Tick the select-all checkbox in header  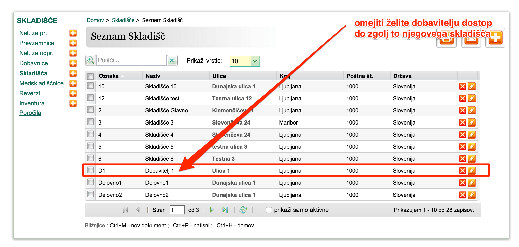(90, 76)
